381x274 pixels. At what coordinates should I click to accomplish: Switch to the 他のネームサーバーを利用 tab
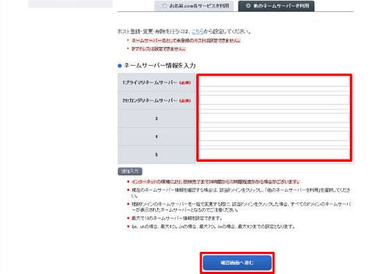[276, 6]
